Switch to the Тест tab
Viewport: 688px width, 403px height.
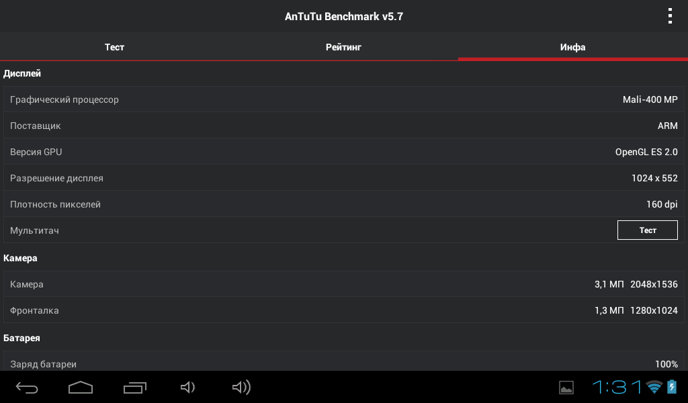point(114,47)
